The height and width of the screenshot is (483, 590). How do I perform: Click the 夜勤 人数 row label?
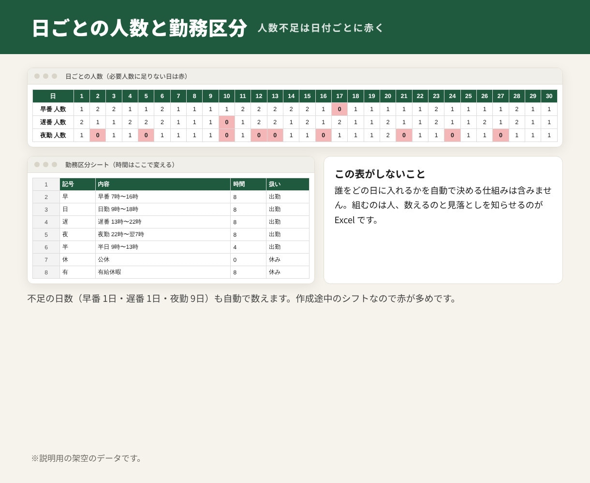coord(53,135)
